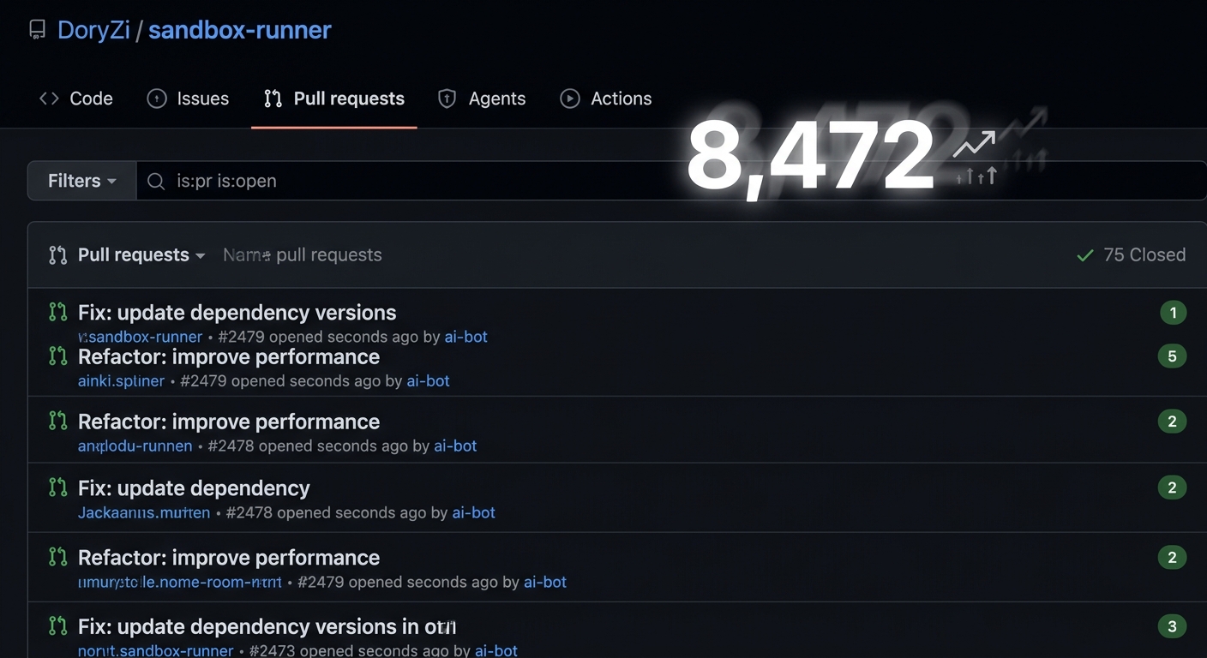This screenshot has width=1207, height=658.
Task: Click open-PR icon in Jackaanus.mutten row
Action: coord(57,488)
